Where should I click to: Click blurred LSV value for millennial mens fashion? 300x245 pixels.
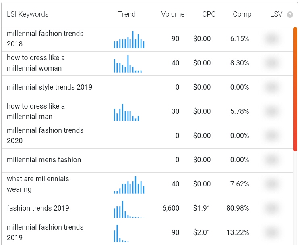click(272, 160)
